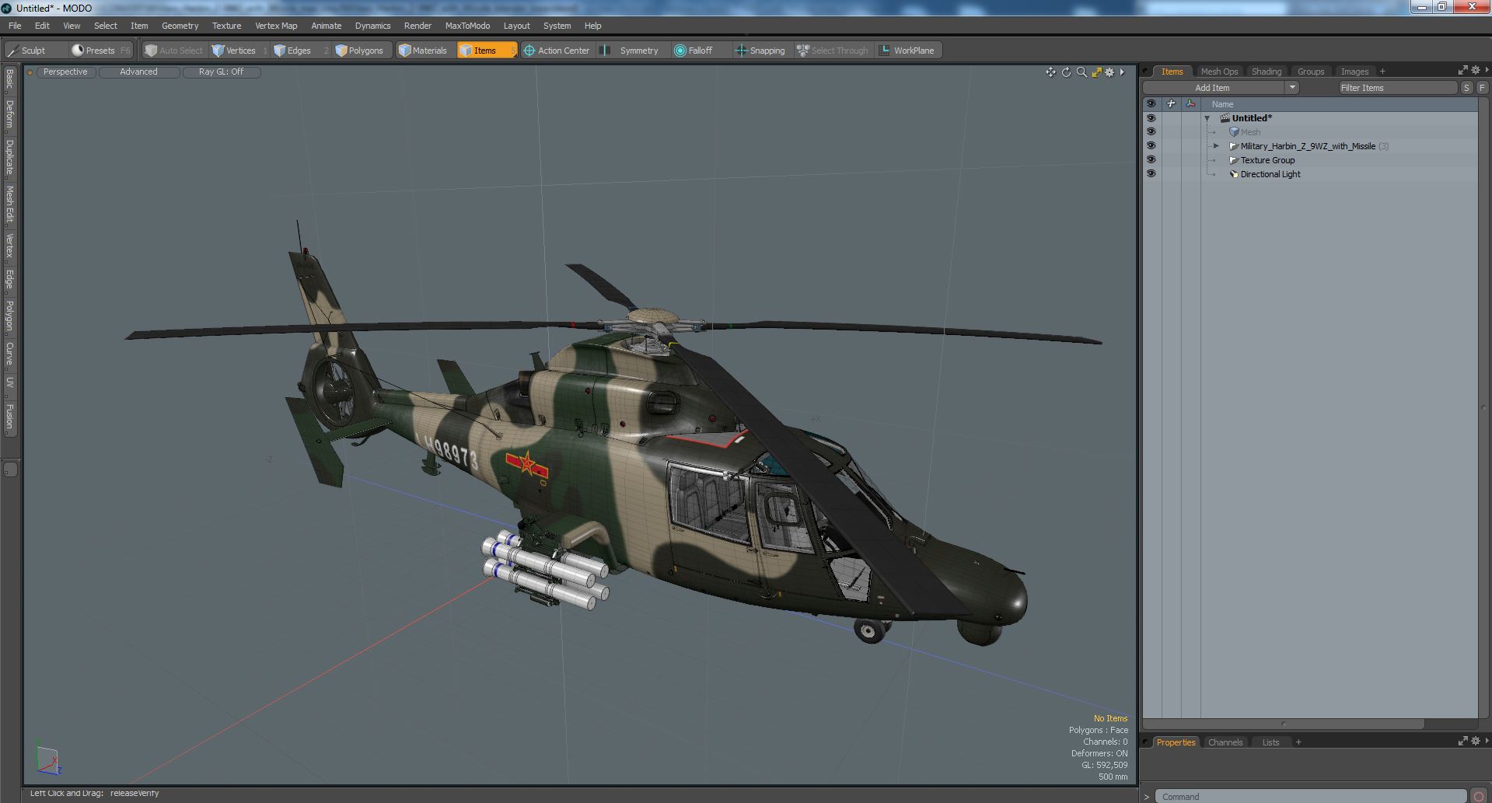This screenshot has width=1492, height=803.
Task: Maximize the Properties panel
Action: 1462,741
